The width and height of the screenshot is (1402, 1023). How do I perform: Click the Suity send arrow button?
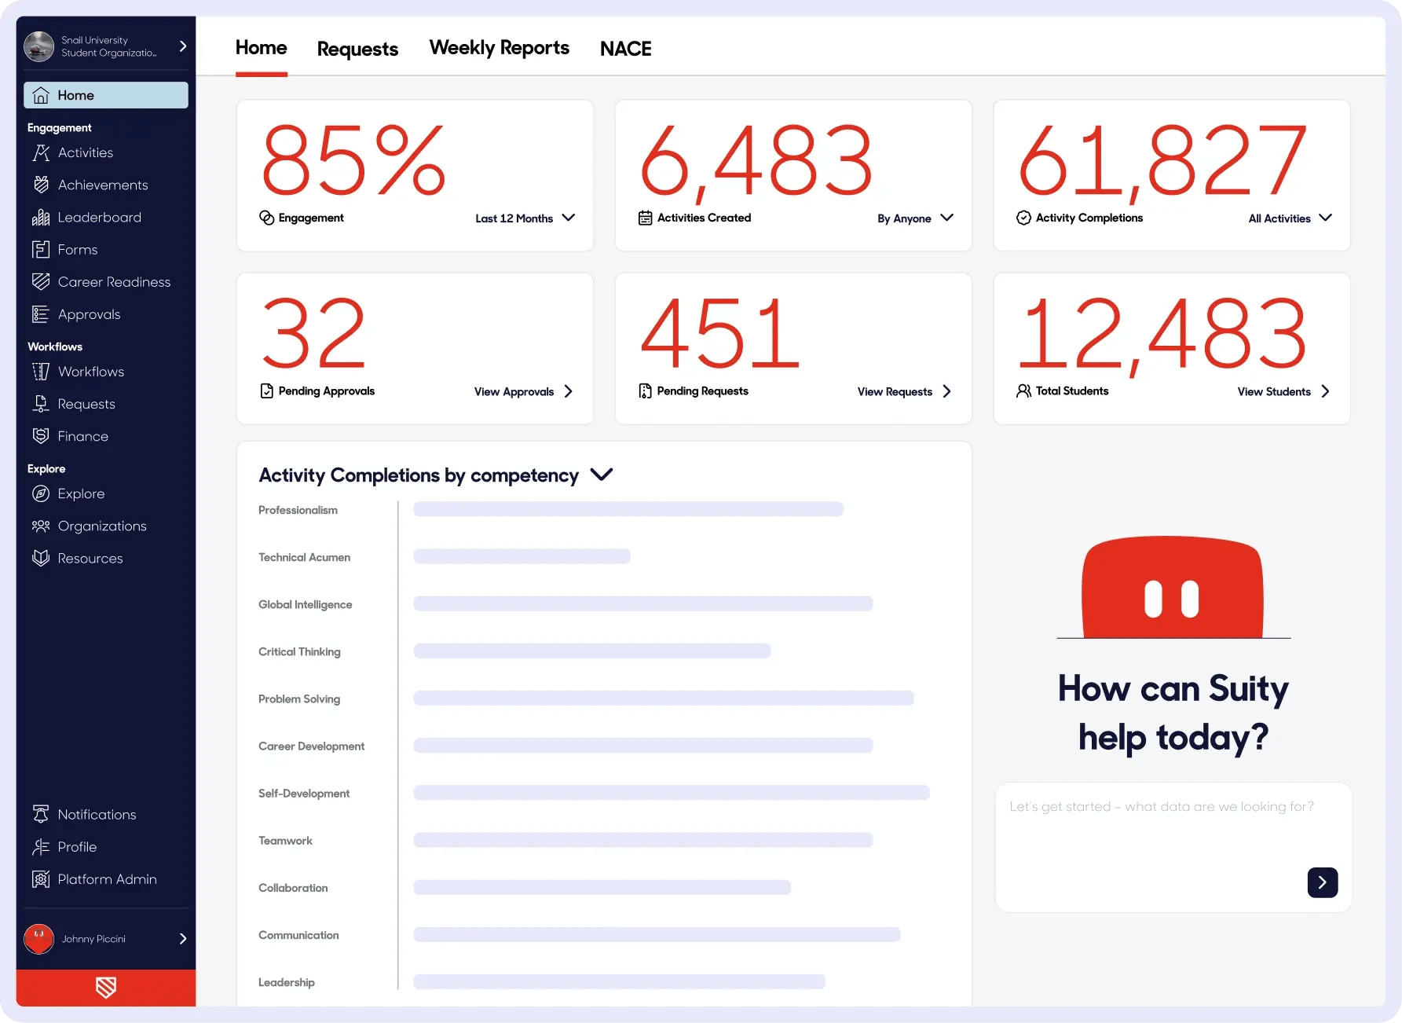(x=1322, y=882)
